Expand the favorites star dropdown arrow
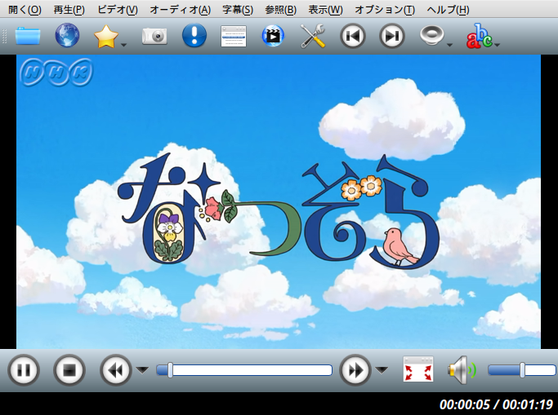Screen dimensions: 558x415 click(124, 45)
